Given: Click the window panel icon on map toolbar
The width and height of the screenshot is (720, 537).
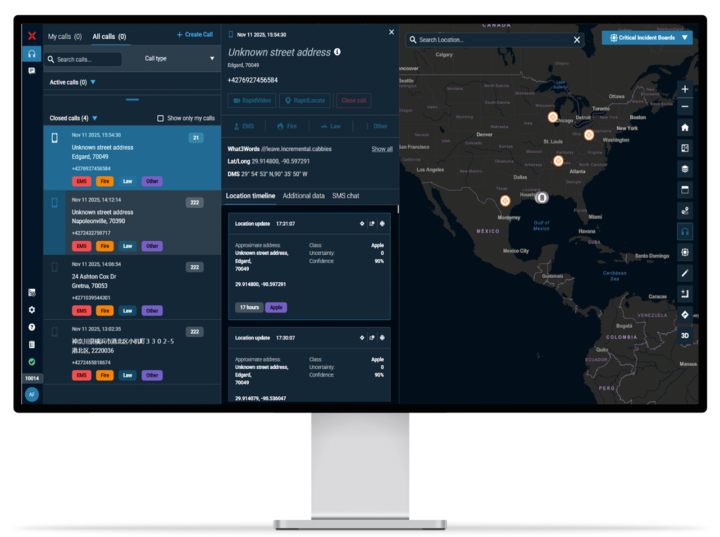Looking at the screenshot, I should (685, 190).
